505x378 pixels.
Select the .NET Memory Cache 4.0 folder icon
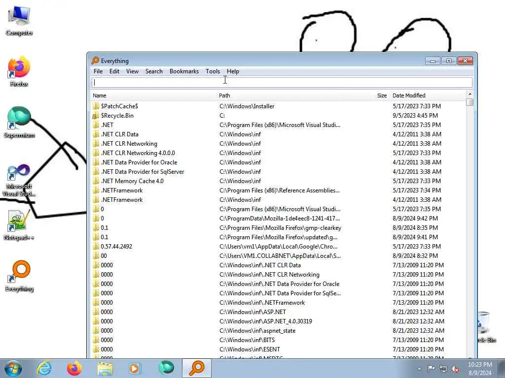pyautogui.click(x=96, y=181)
